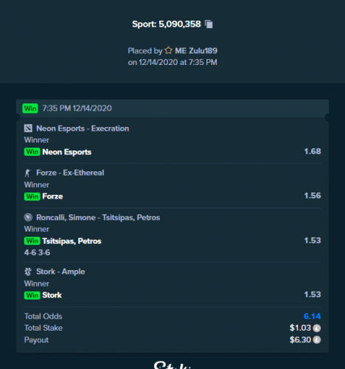This screenshot has height=369, width=345.
Task: Click the game icon next to Stork - Ample
Action: click(x=28, y=272)
